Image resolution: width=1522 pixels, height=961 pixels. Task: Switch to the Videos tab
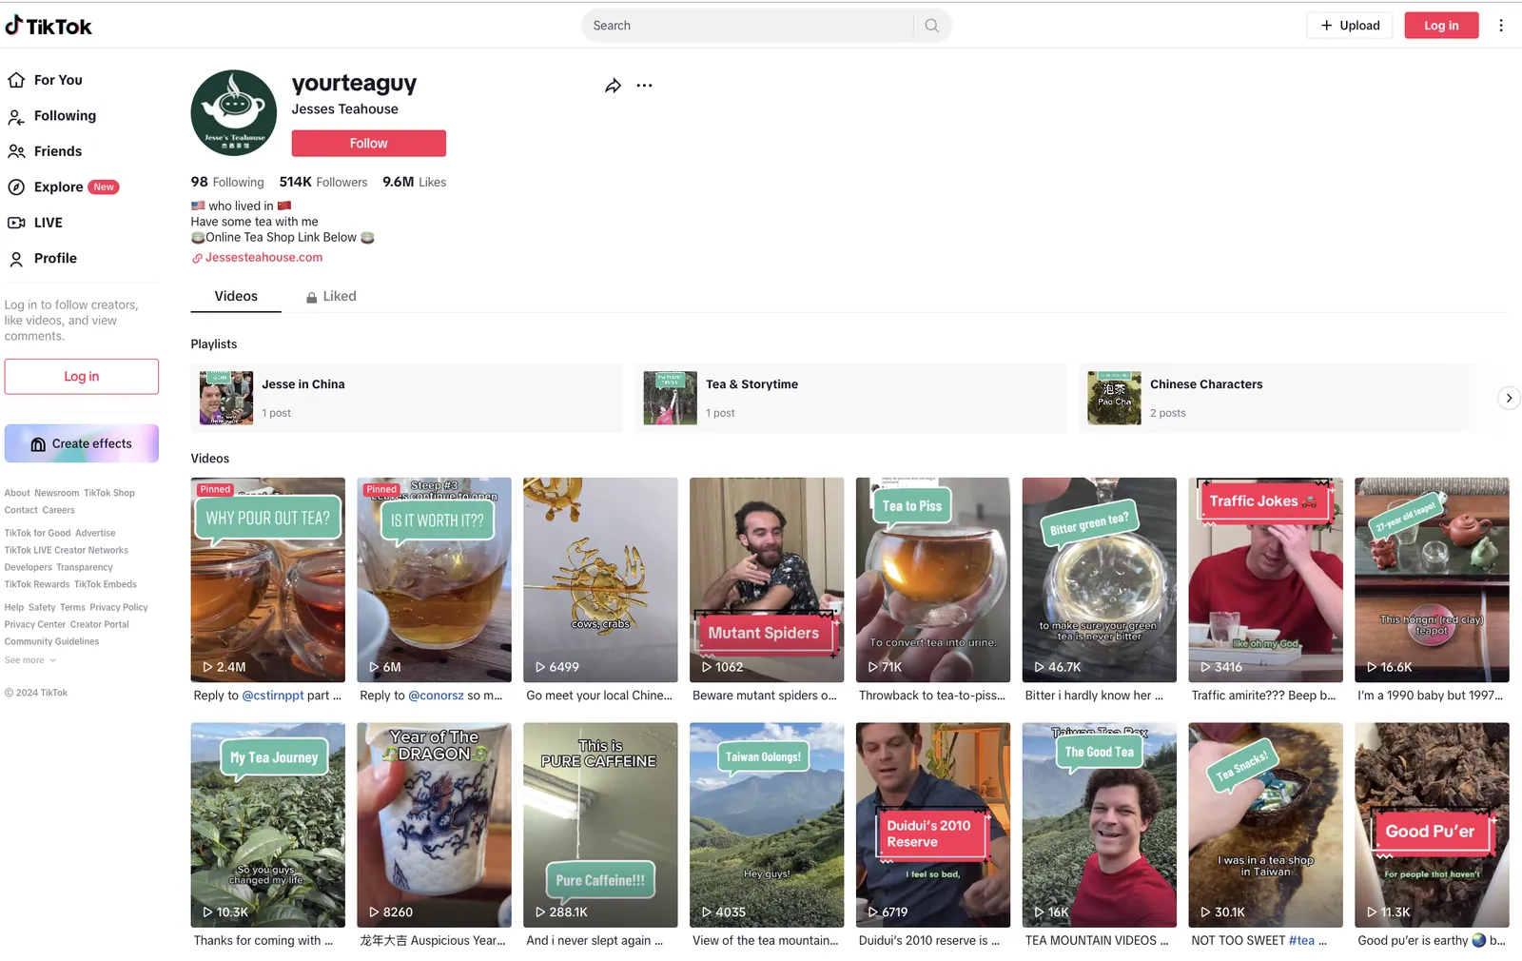236,296
